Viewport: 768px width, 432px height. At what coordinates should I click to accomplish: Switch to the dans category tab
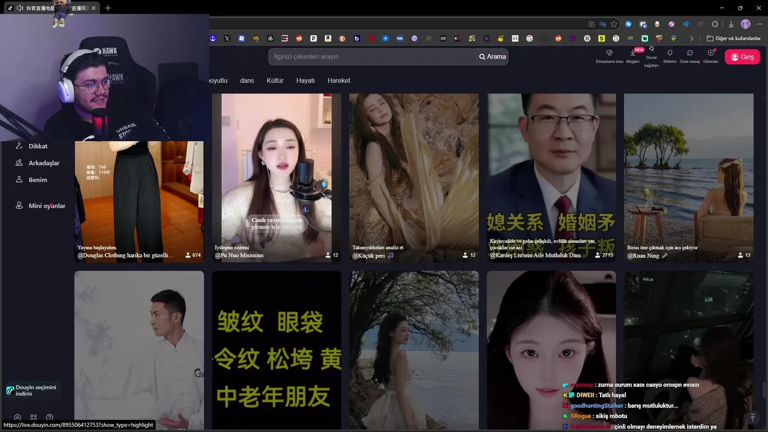pyautogui.click(x=247, y=80)
